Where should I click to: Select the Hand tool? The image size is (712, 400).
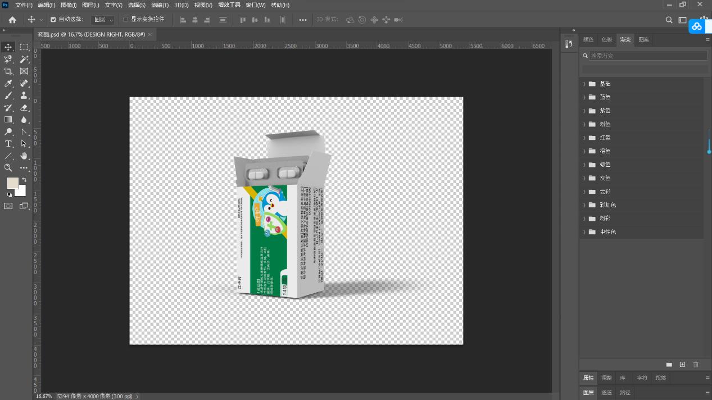coord(24,156)
